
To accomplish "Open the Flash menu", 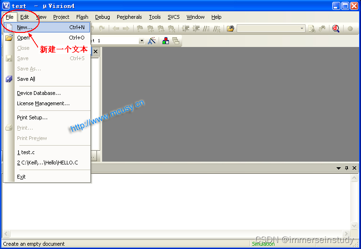I will click(82, 17).
